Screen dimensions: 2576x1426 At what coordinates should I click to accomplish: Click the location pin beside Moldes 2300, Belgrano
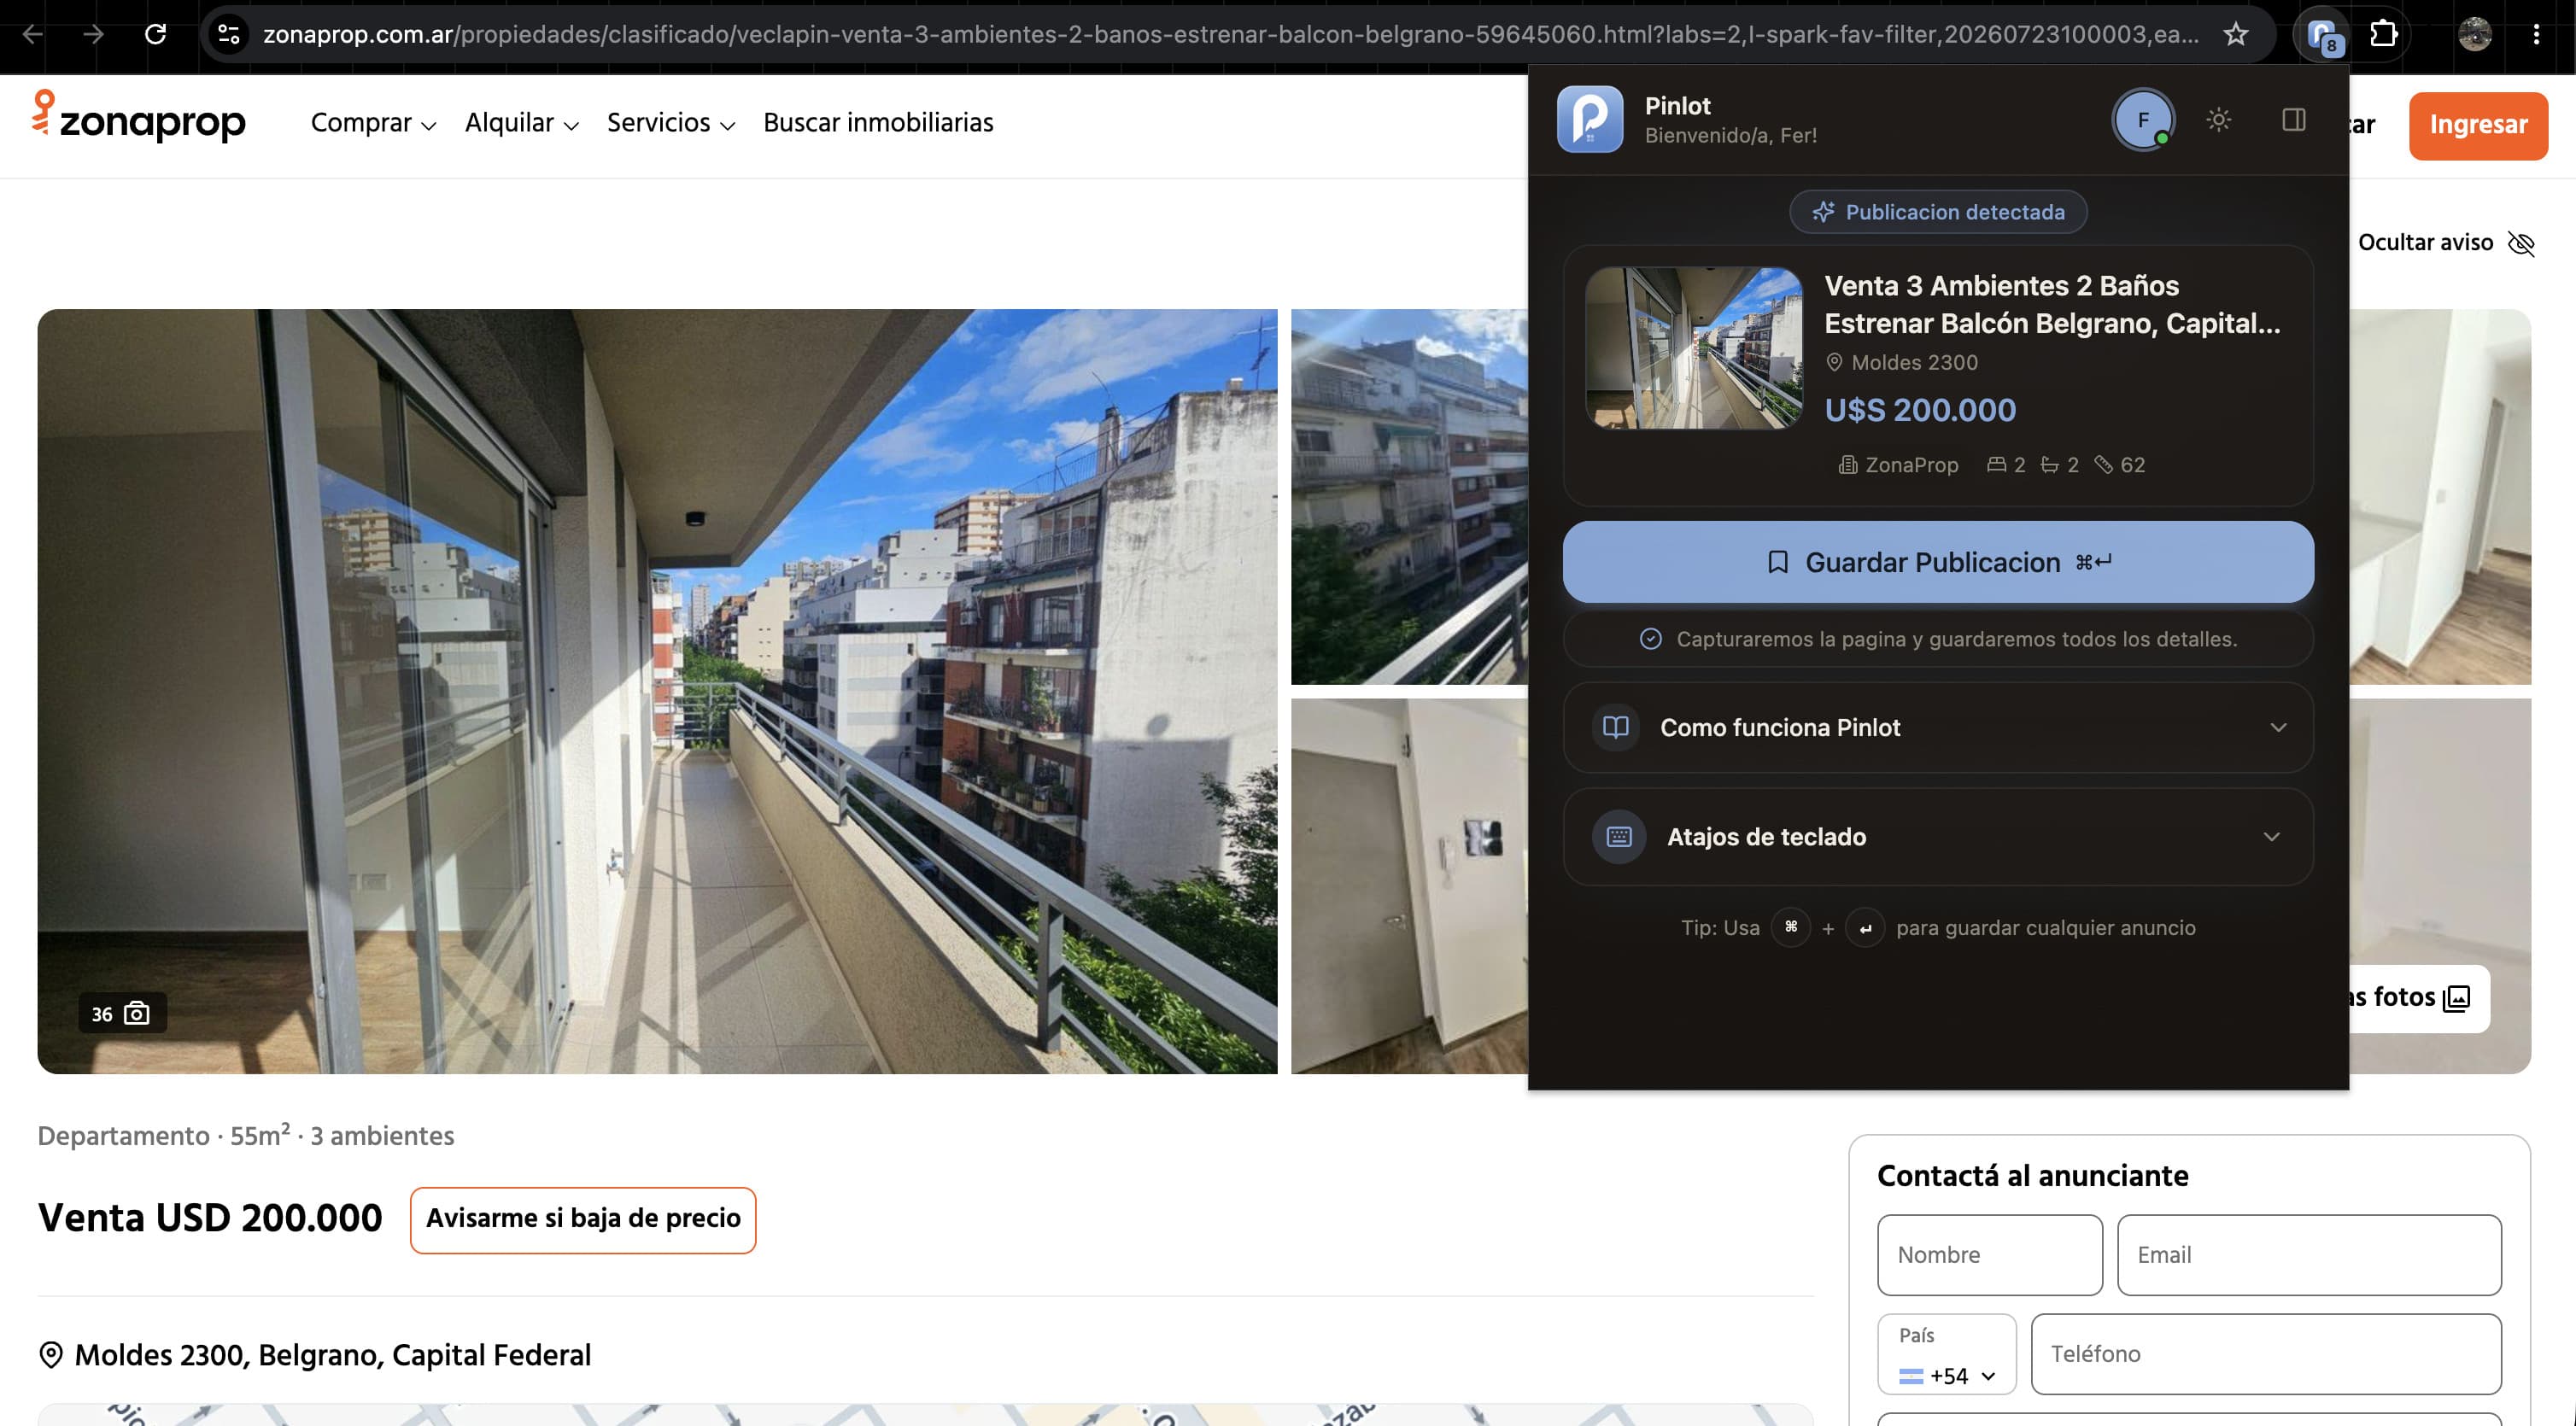(x=50, y=1355)
